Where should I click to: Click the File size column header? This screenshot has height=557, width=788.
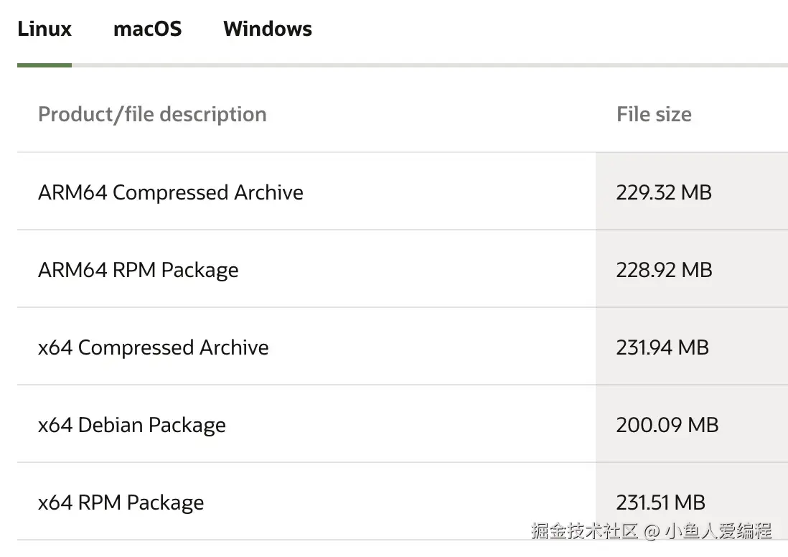[x=654, y=114]
